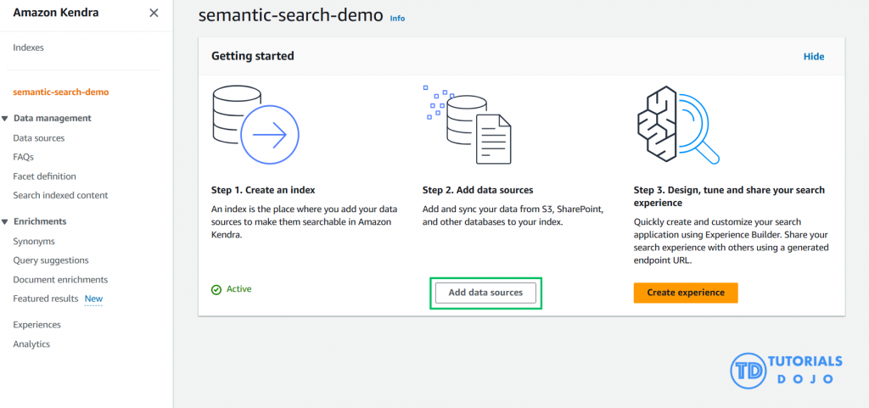
Task: Open Data sources page
Action: click(x=38, y=138)
